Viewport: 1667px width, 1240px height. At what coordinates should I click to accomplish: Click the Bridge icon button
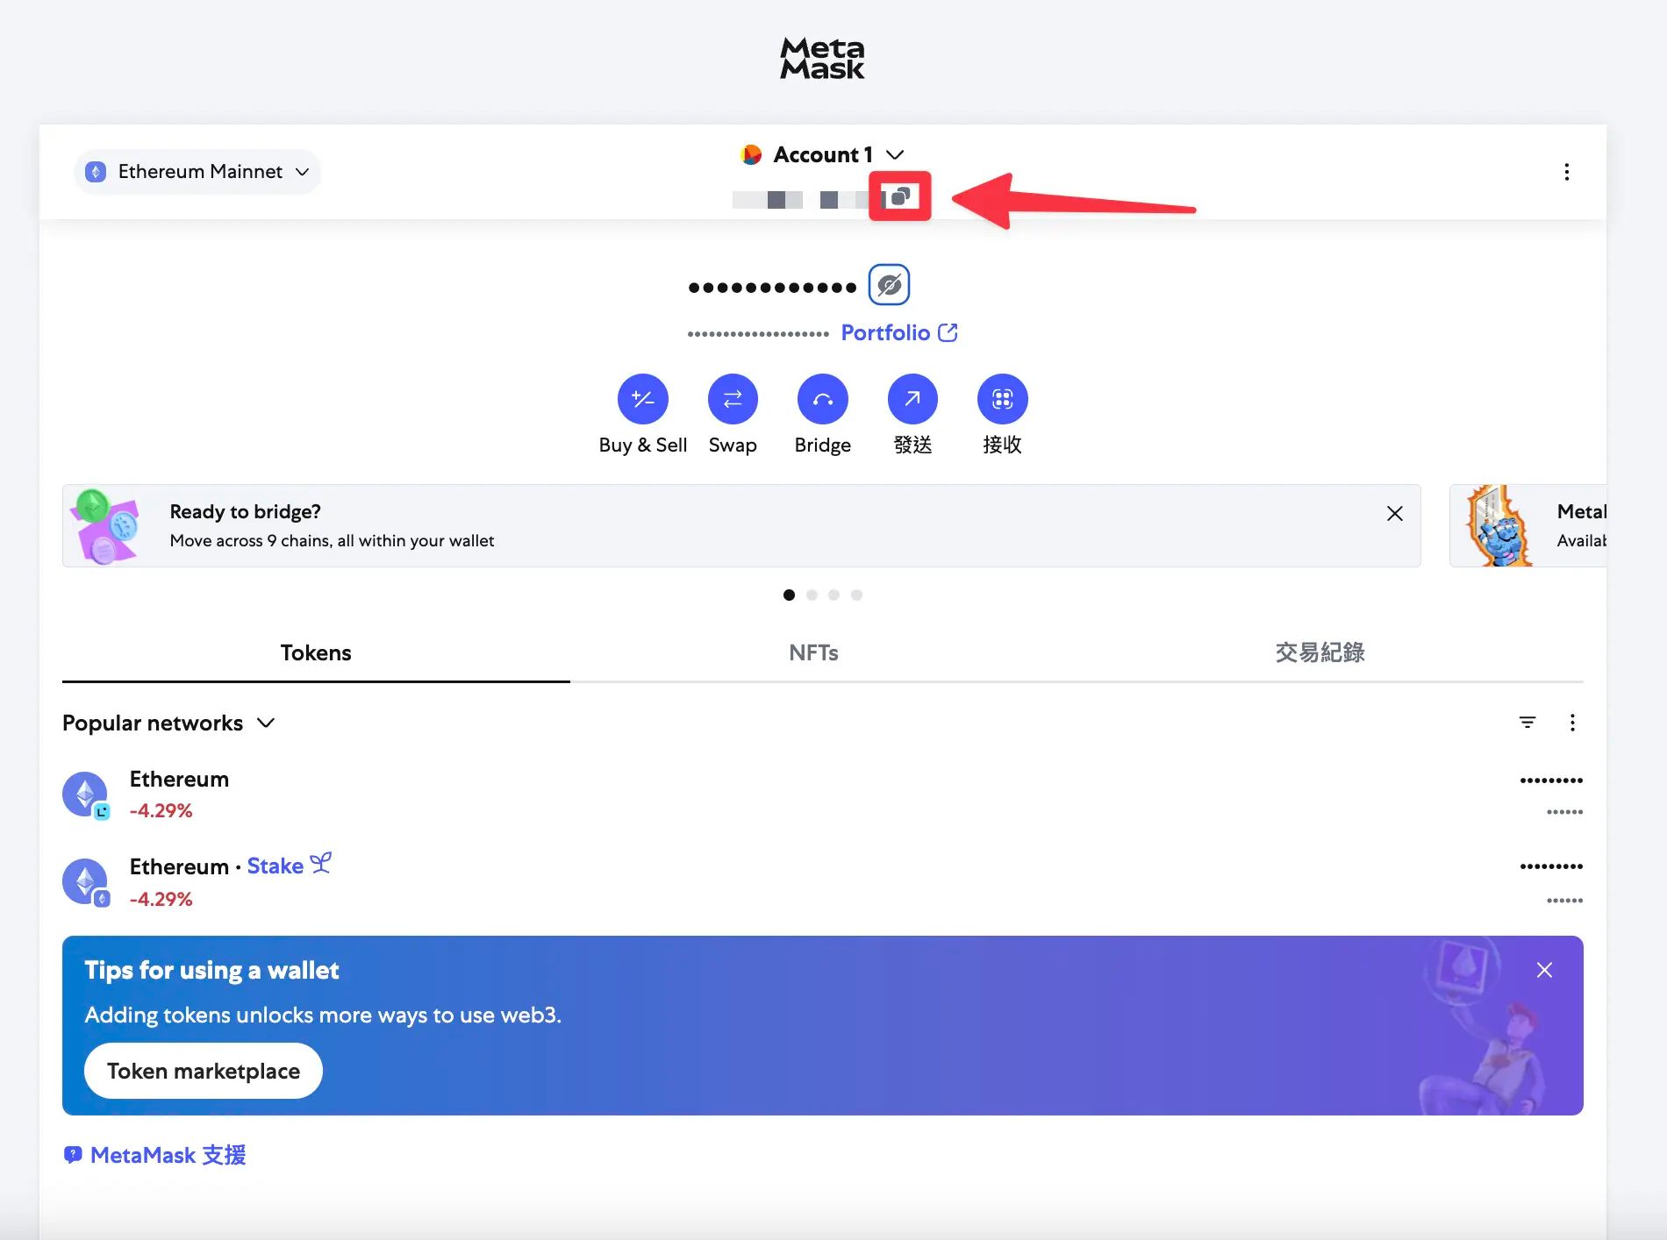[x=822, y=399]
